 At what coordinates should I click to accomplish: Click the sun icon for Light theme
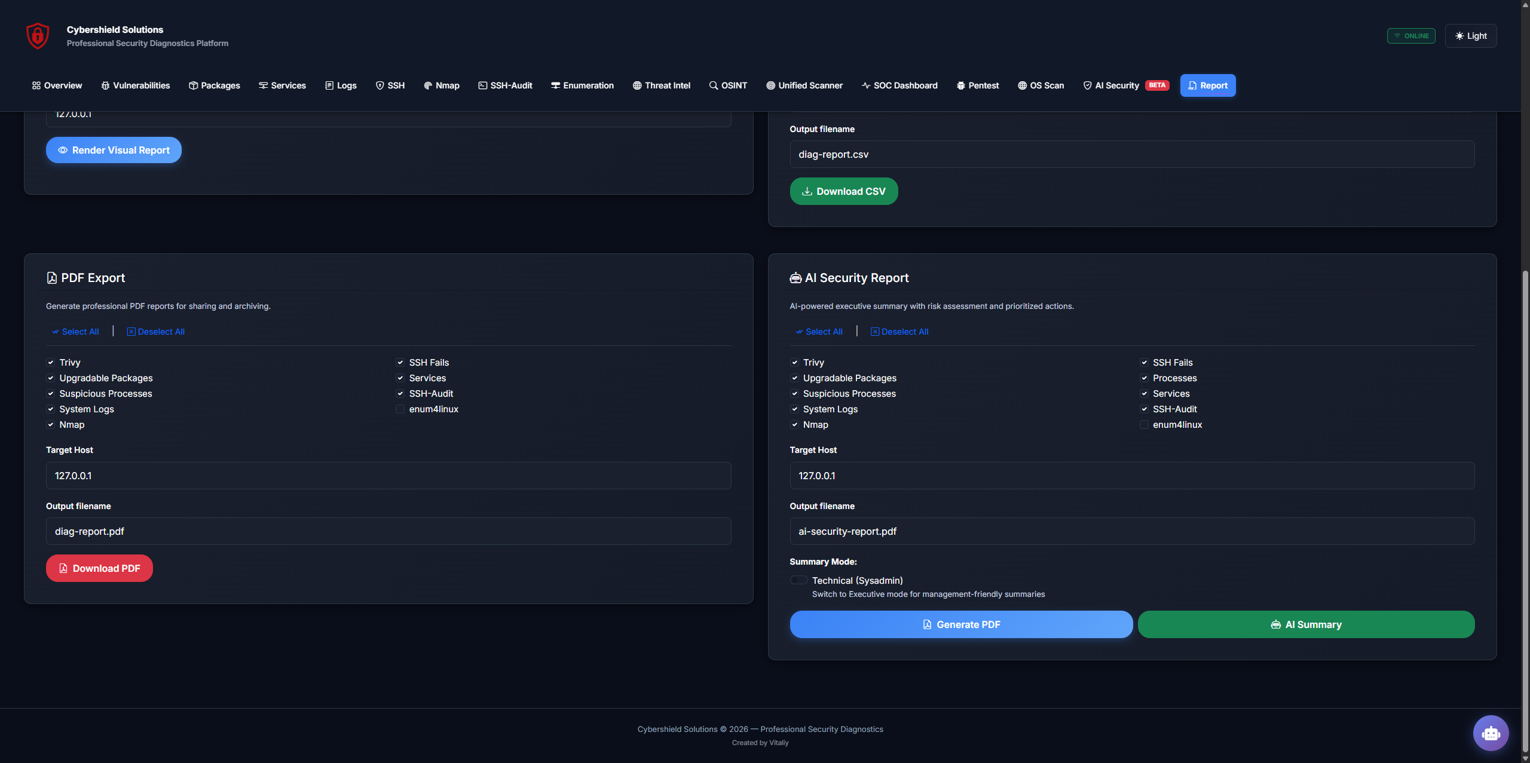[x=1459, y=36]
